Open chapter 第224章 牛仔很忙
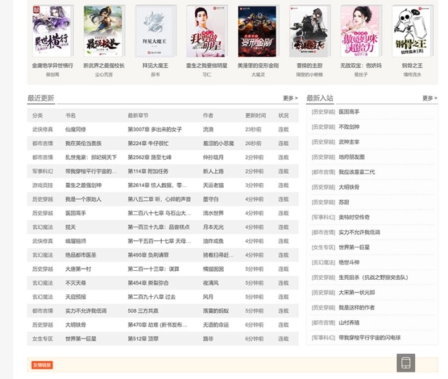448x379 pixels. click(x=148, y=143)
